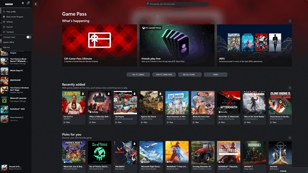This screenshot has width=308, height=173.
Task: Open the JRPG collection banner
Action: 254,45
